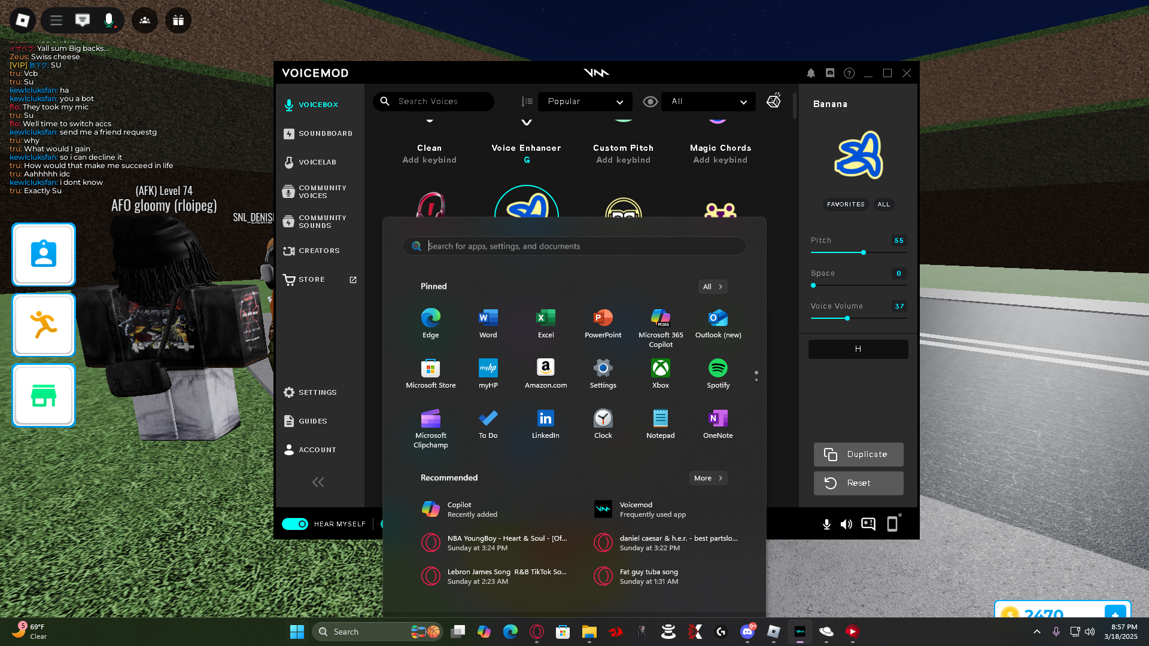
Task: Adjust the Pitch slider
Action: point(864,252)
